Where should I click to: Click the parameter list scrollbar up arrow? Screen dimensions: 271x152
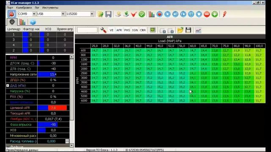click(x=72, y=57)
